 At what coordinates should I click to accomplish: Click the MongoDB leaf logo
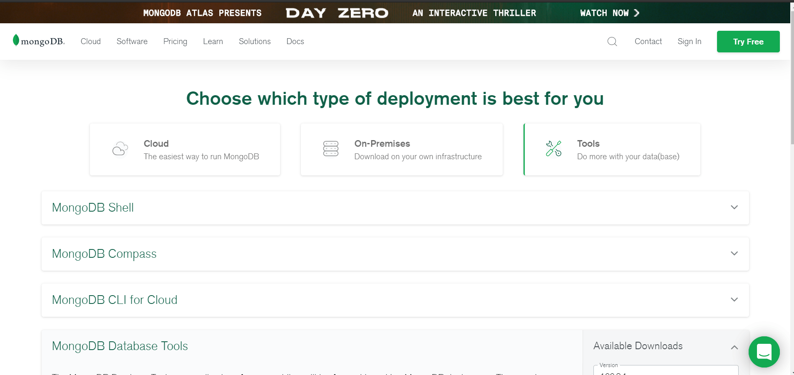[39, 41]
